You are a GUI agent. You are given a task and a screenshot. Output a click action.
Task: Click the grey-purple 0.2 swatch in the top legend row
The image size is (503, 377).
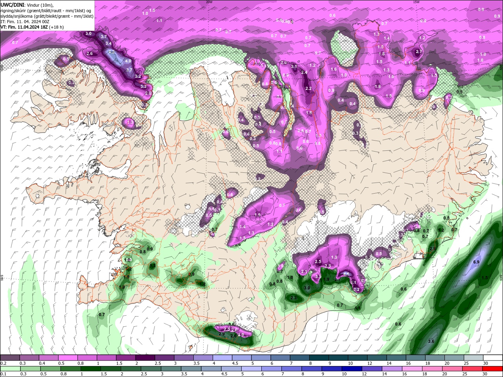coord(10,358)
